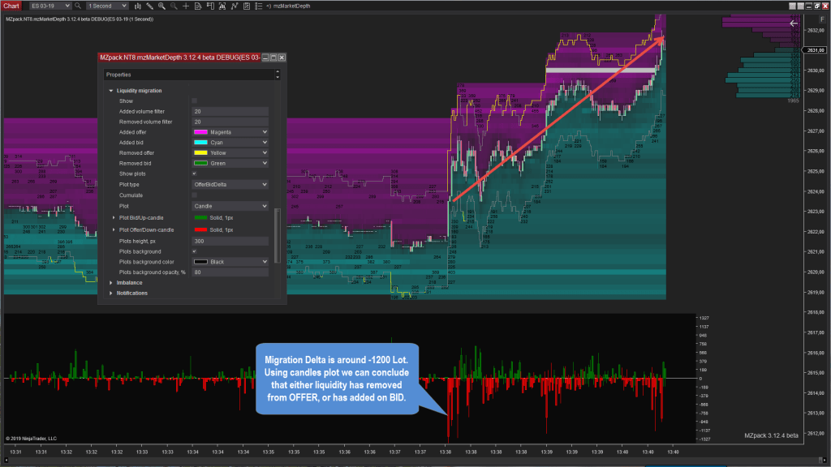Click the data series icon
The height and width of the screenshot is (467, 831).
pyautogui.click(x=222, y=6)
